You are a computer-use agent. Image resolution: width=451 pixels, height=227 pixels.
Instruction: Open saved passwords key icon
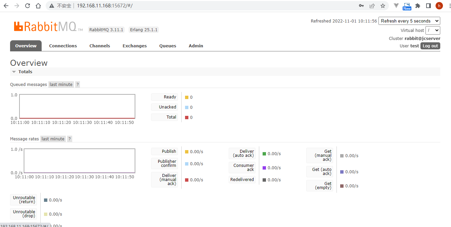coord(361,6)
